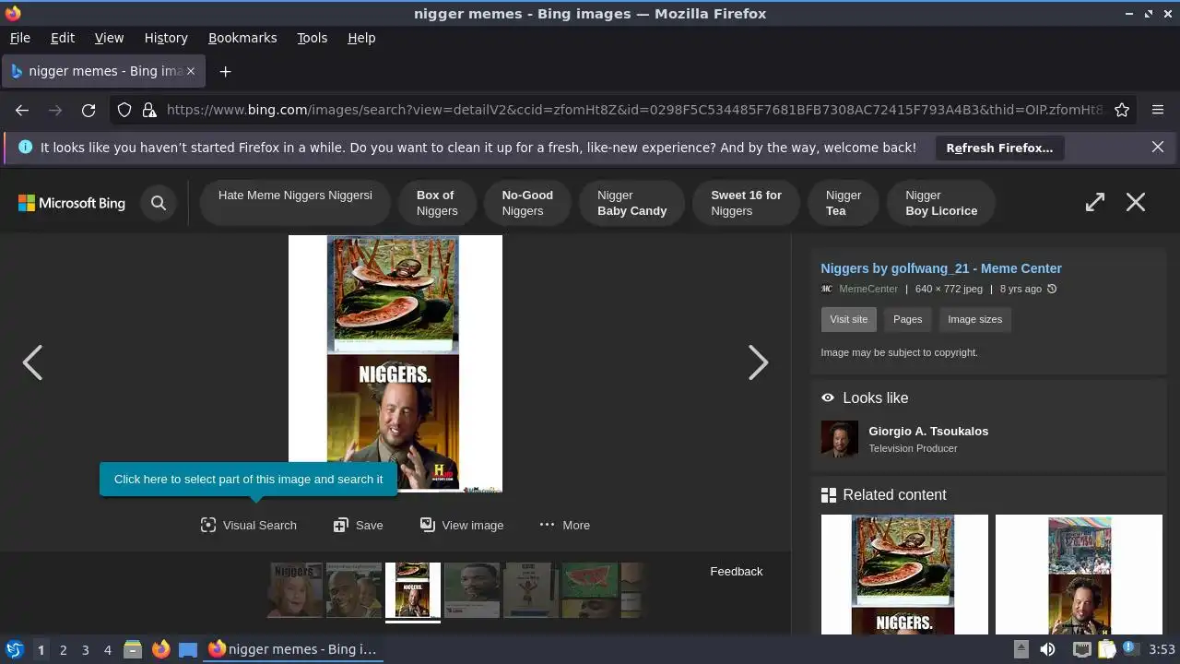
Task: Open the History menu
Action: click(x=166, y=38)
